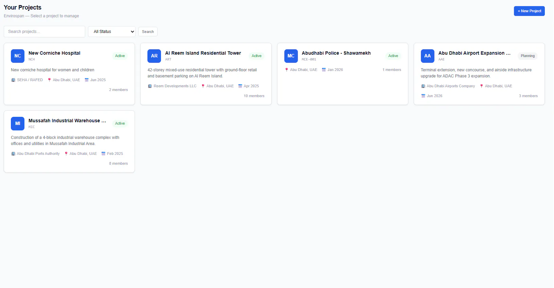Open the New Corniche Hospital project title

(x=54, y=53)
